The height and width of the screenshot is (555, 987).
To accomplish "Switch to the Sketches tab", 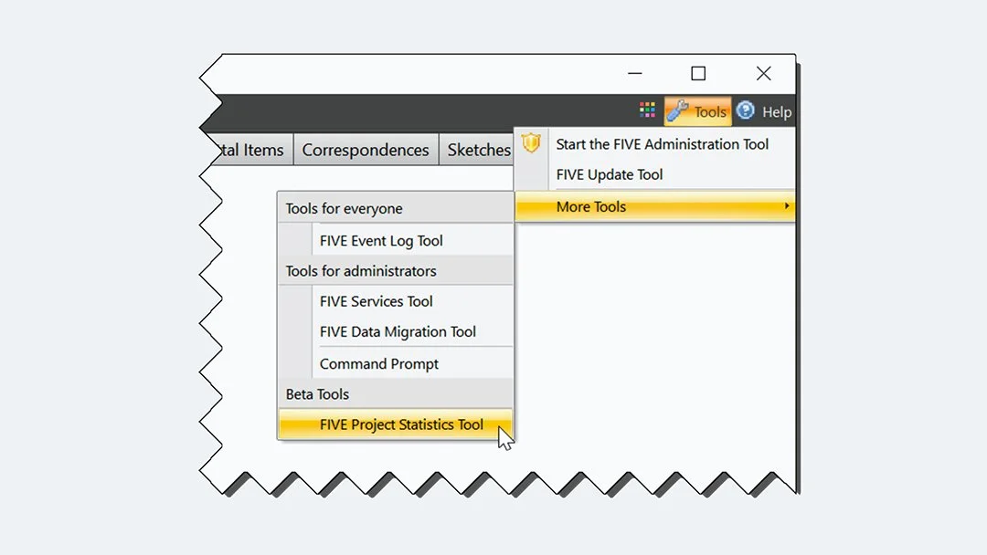I will coord(477,150).
